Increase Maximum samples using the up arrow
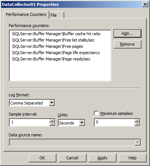The height and width of the screenshot is (166, 150). pyautogui.click(x=137, y=121)
